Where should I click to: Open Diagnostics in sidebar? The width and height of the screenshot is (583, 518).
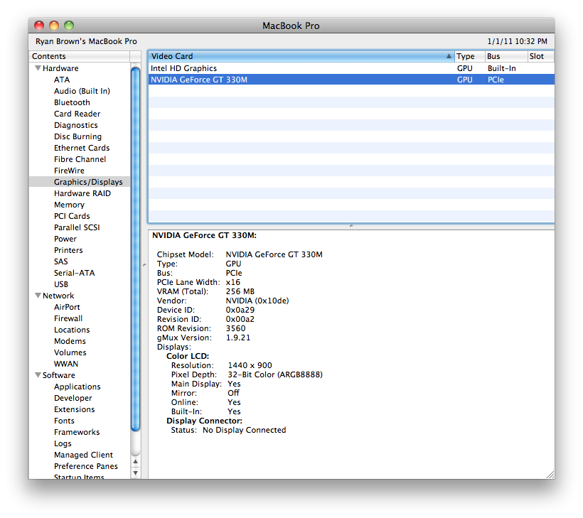click(x=76, y=125)
